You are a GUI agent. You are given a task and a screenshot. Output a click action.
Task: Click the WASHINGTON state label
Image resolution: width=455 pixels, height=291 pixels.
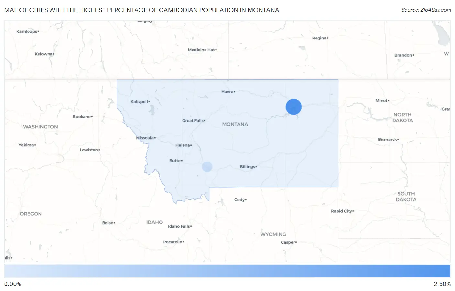click(x=40, y=127)
